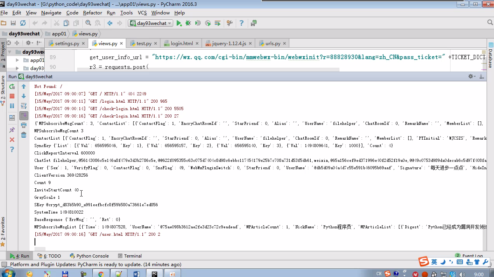Clear all console output with trash icon
The height and width of the screenshot is (277, 494).
(24, 135)
